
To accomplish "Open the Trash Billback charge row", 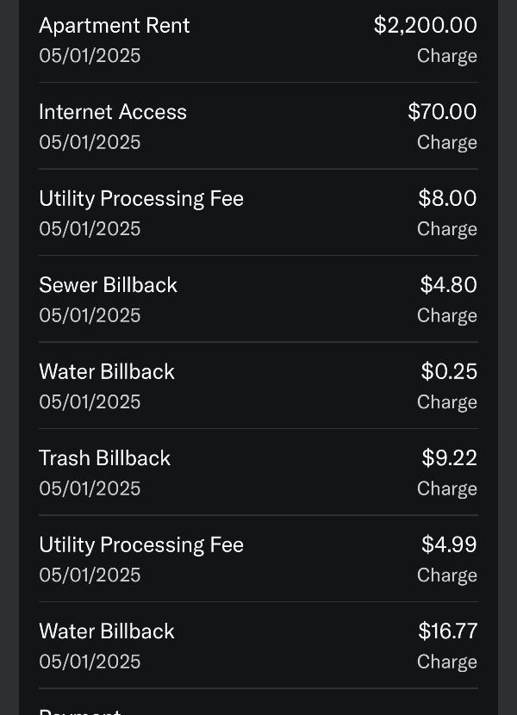I will tap(258, 472).
